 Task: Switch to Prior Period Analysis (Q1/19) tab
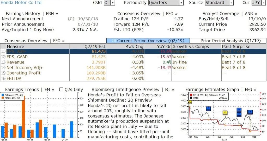coord(230,41)
